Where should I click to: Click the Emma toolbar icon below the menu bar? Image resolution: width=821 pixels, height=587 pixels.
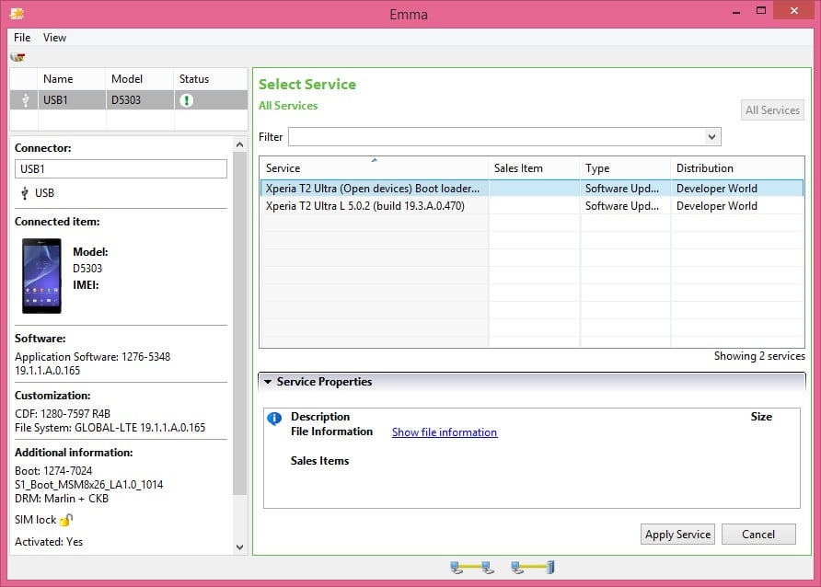click(17, 56)
